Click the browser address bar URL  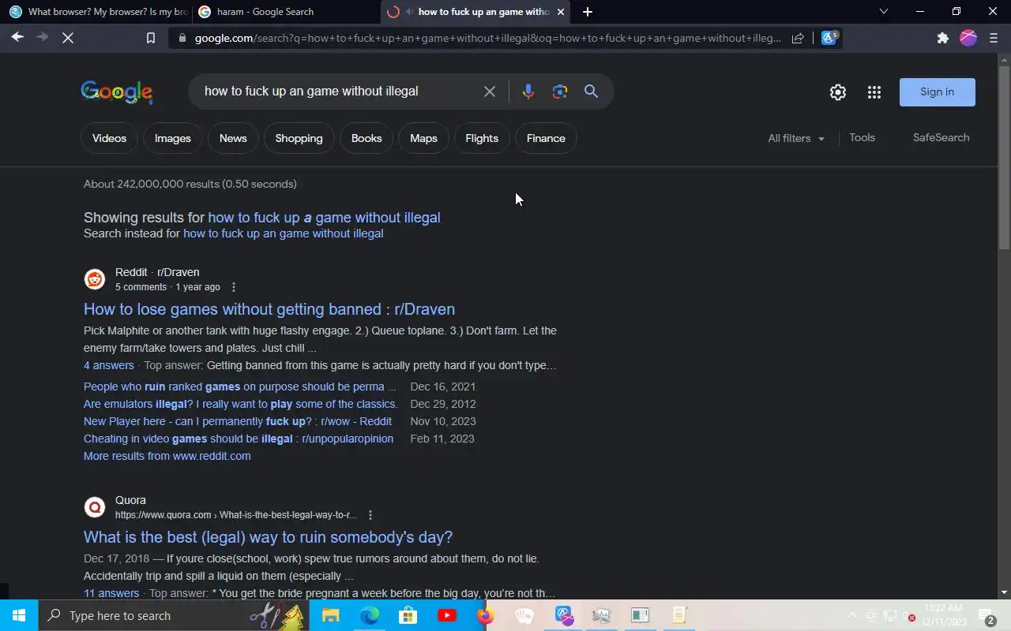click(x=488, y=38)
